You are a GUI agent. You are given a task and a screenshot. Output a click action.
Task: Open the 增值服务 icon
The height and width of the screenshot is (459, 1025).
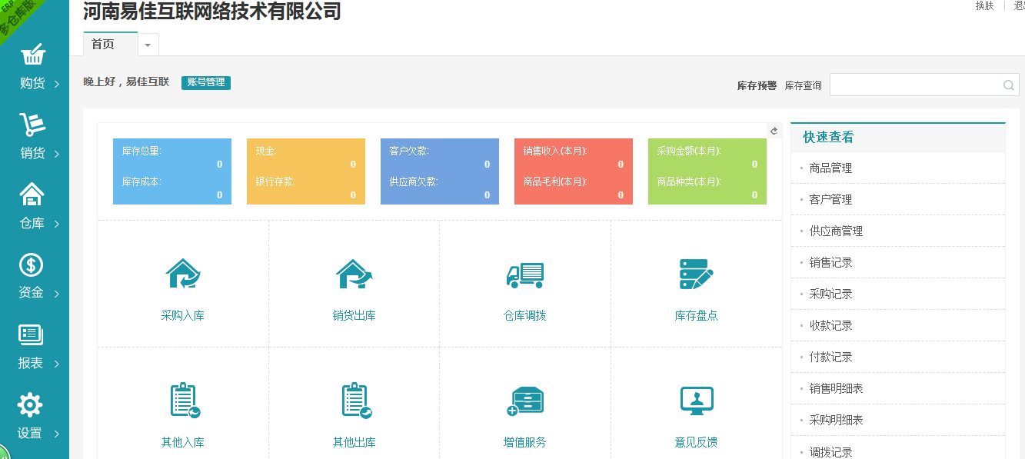click(x=525, y=401)
